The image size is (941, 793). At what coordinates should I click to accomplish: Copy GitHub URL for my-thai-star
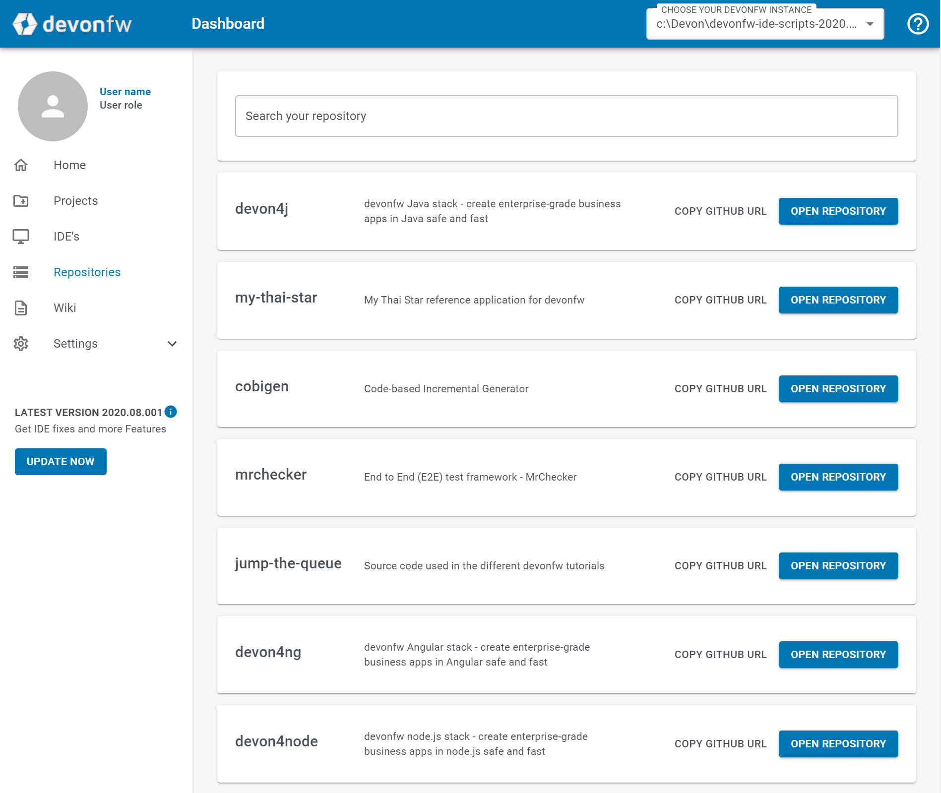[720, 300]
